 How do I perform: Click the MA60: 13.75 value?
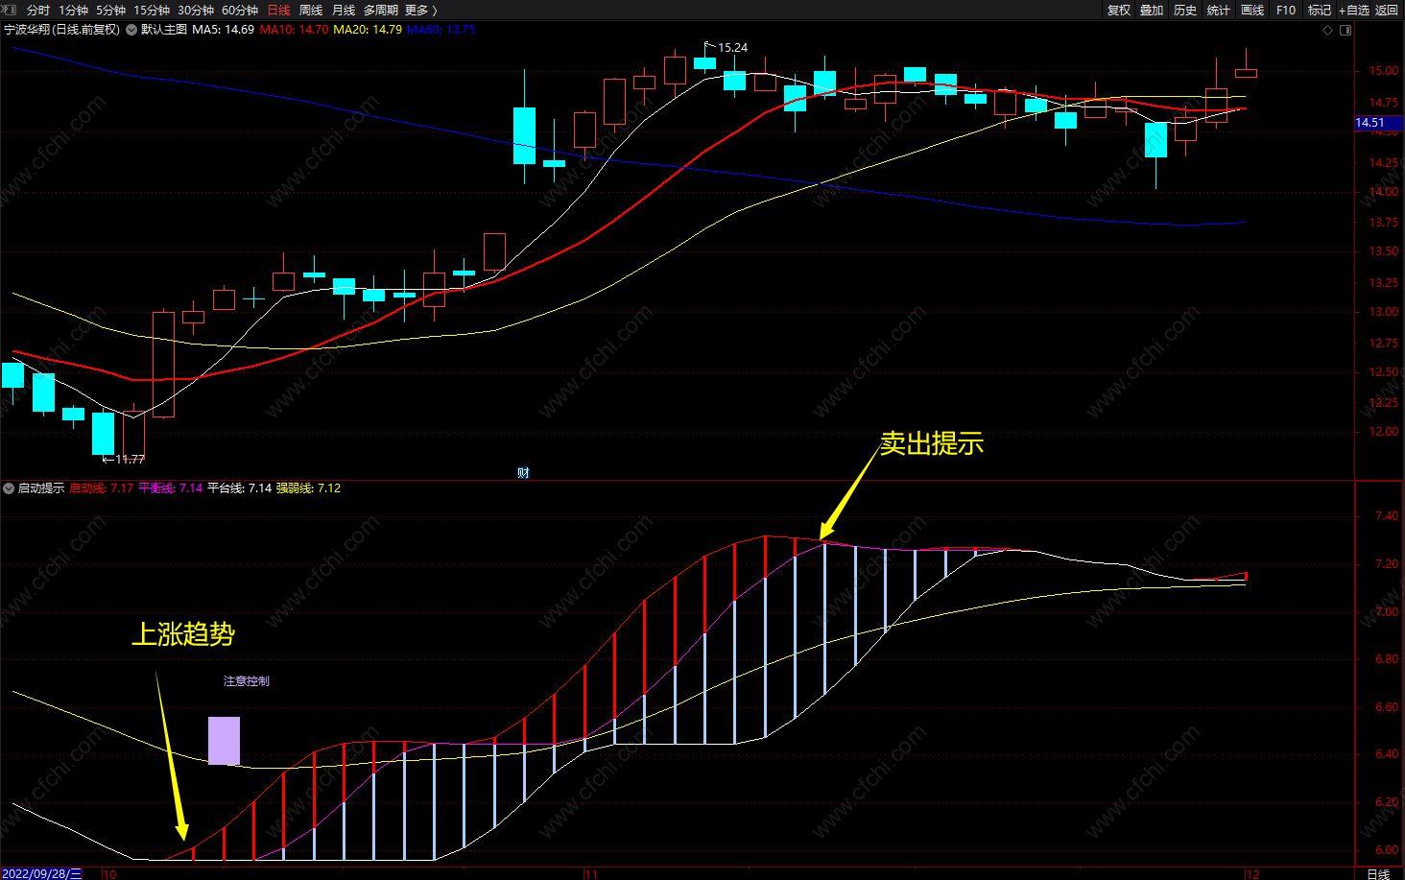(x=441, y=30)
